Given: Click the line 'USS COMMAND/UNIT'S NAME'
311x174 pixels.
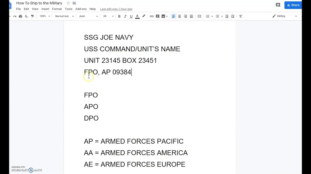Looking at the screenshot, I should [132, 49].
